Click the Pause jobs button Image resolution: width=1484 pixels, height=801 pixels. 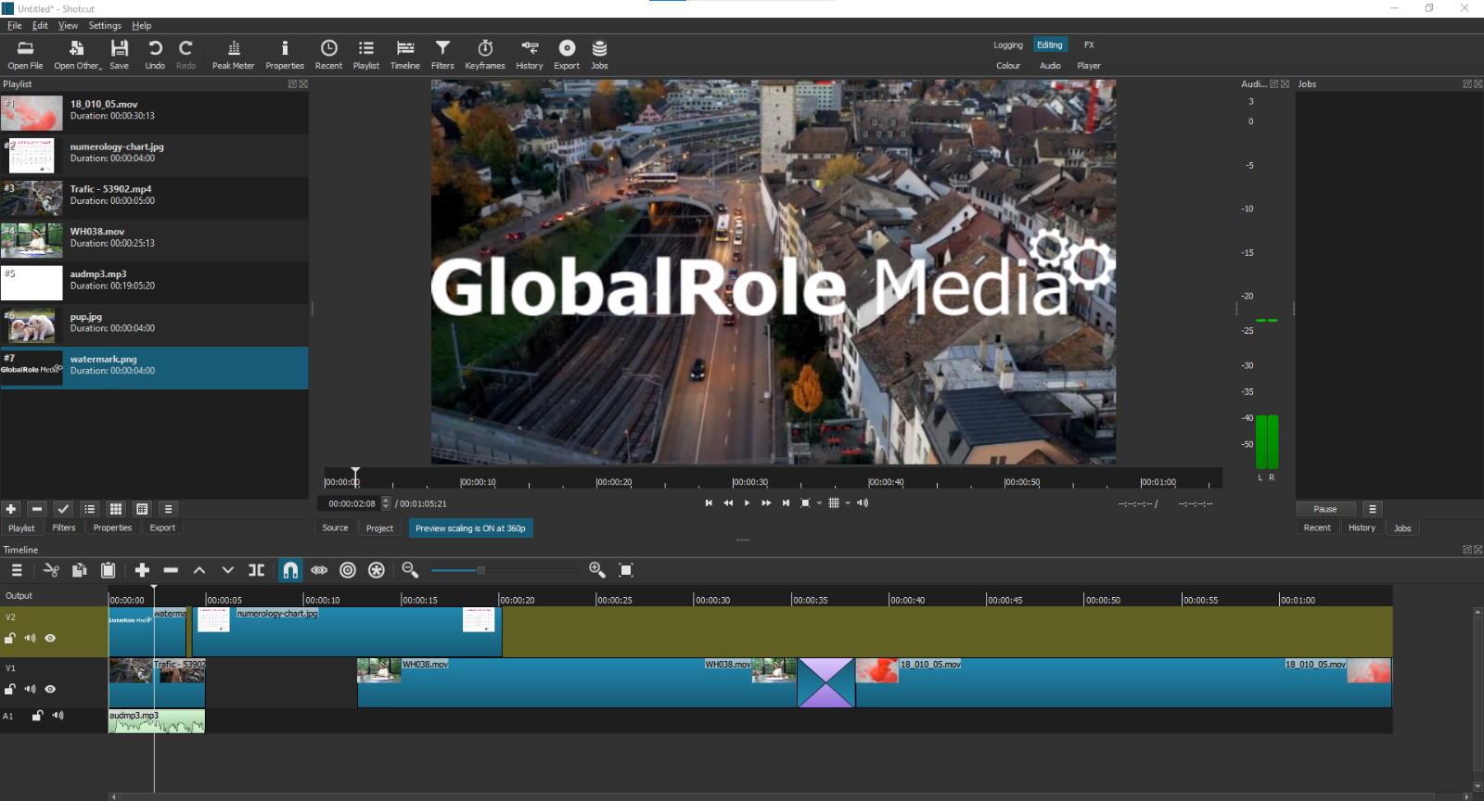coord(1325,509)
